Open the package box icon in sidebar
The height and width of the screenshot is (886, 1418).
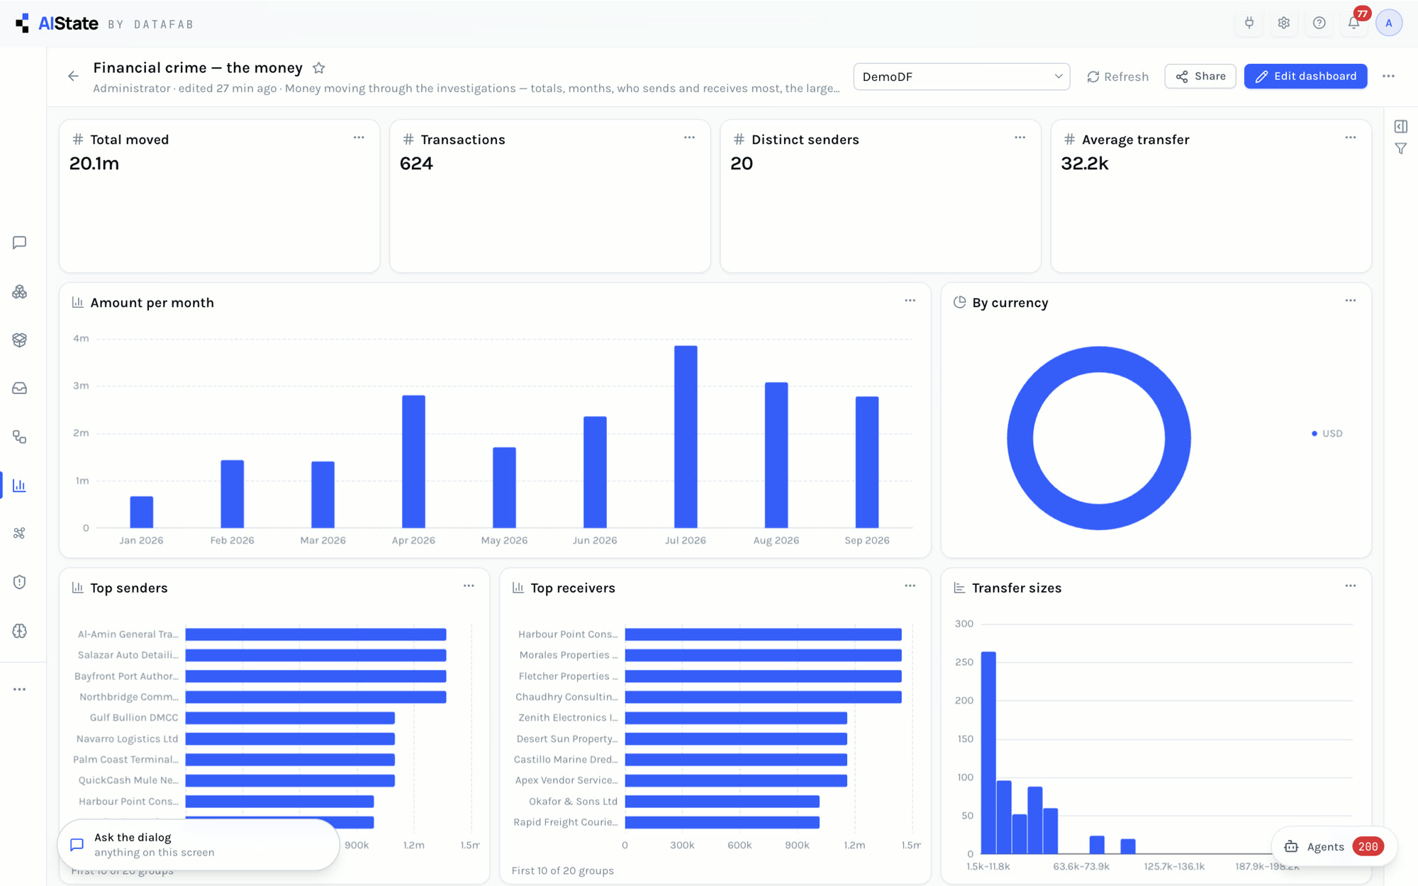pyautogui.click(x=20, y=340)
